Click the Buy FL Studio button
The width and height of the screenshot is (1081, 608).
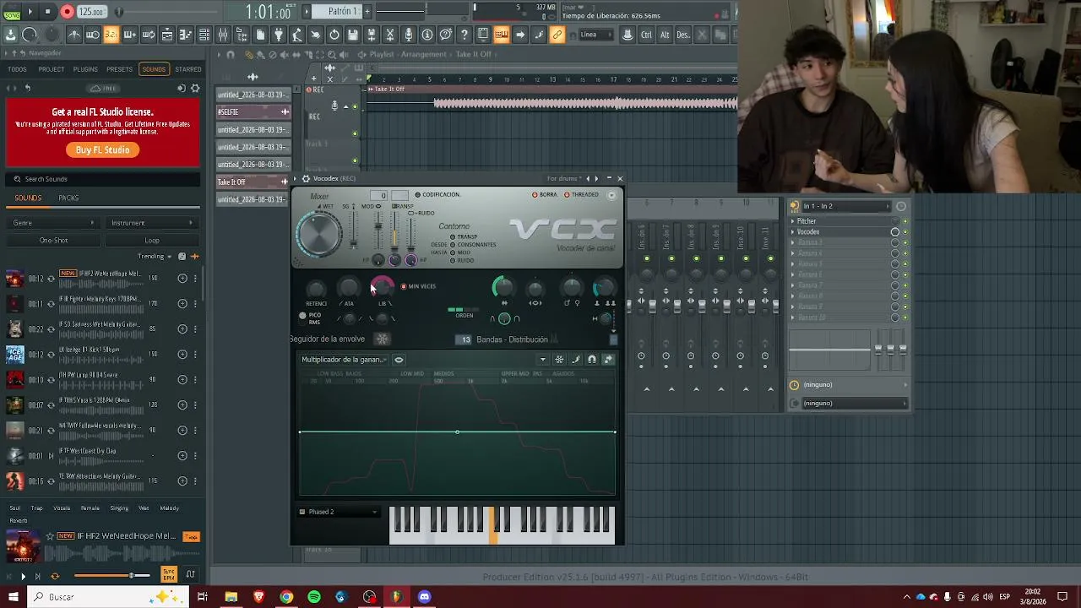pos(102,150)
